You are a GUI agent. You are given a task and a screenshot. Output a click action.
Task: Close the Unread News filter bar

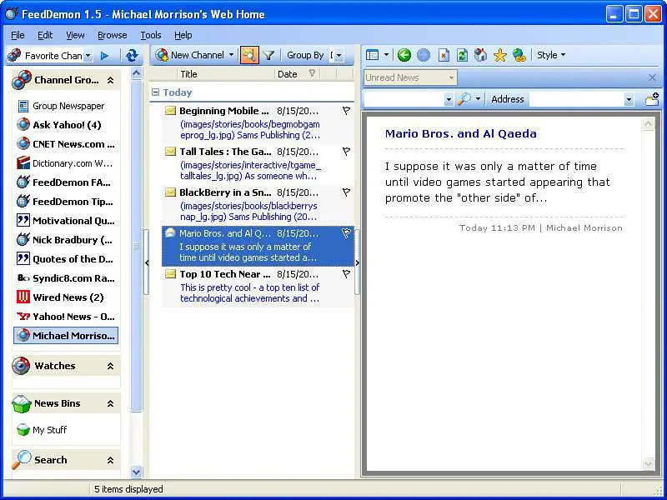point(652,77)
